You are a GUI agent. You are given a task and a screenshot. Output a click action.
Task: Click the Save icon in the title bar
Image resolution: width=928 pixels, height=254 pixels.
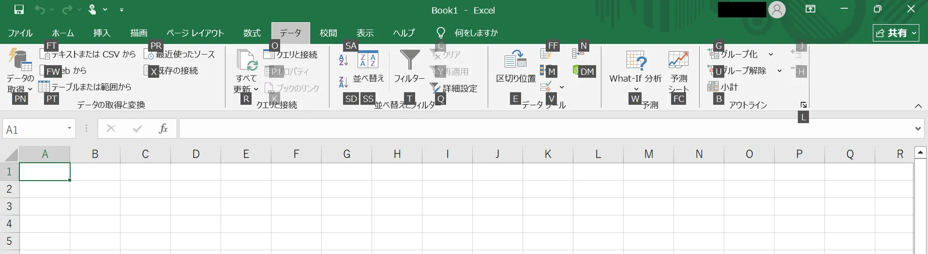(19, 10)
